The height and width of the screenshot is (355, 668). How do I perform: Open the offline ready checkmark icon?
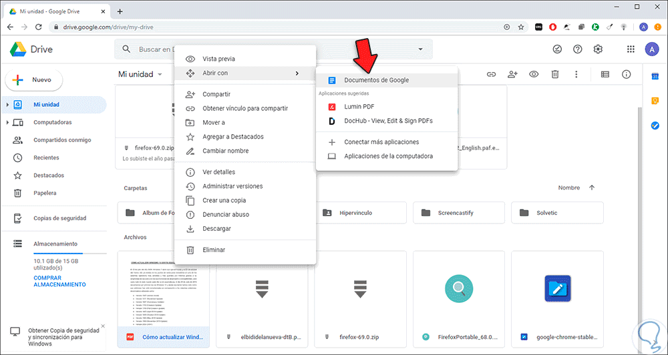point(557,49)
